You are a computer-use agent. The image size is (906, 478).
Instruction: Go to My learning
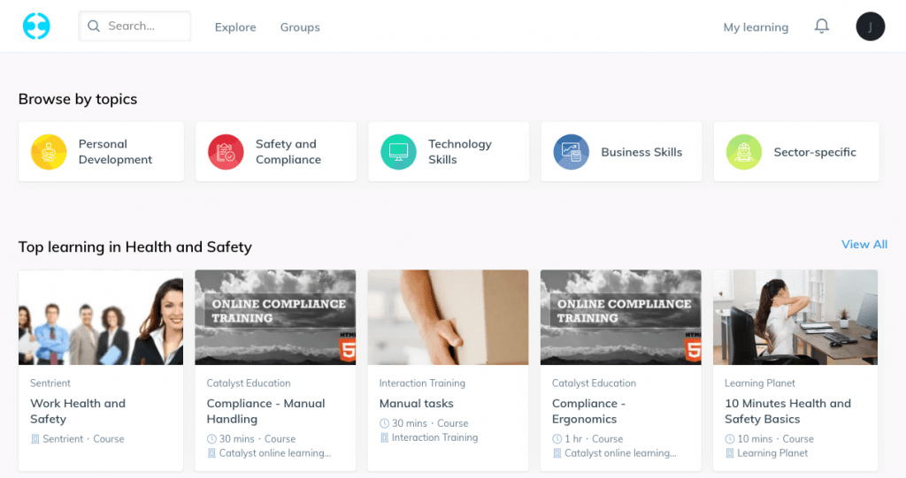tap(756, 27)
